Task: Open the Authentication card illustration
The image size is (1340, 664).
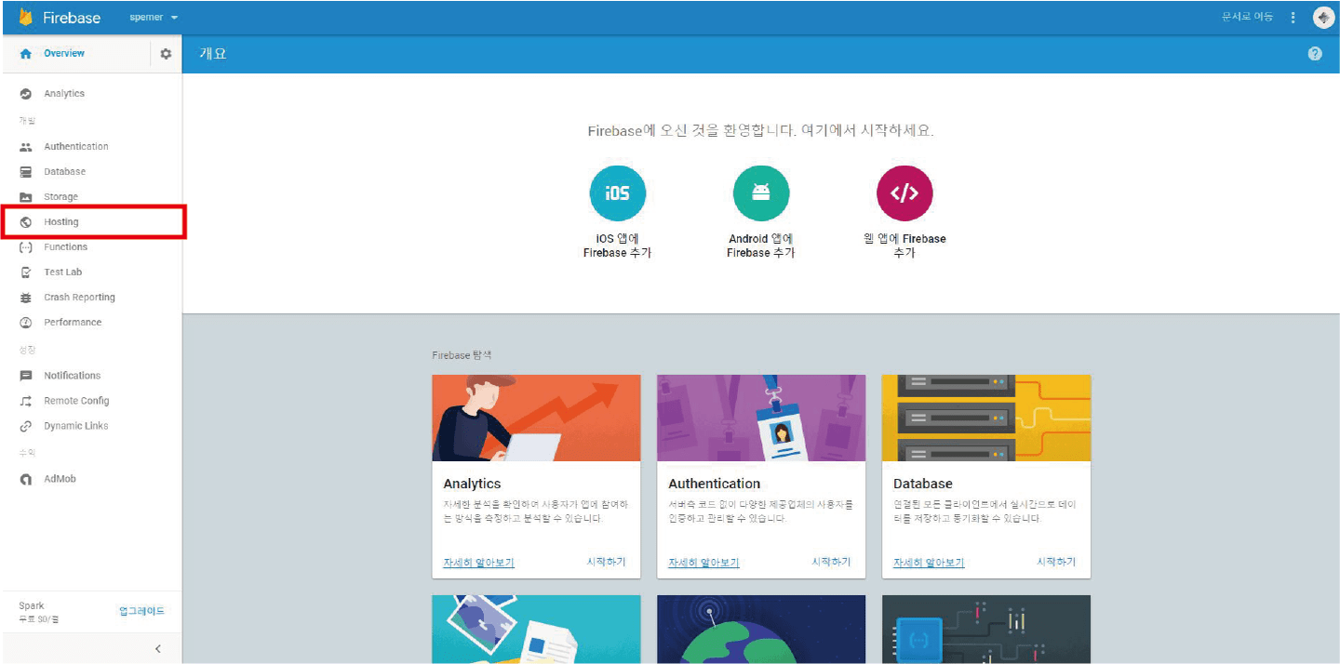Action: (761, 418)
